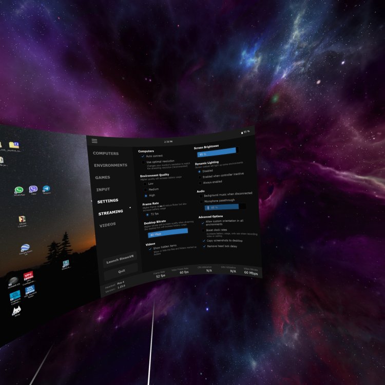Open the Settings tab
Image resolution: width=385 pixels, height=385 pixels.
(108, 201)
